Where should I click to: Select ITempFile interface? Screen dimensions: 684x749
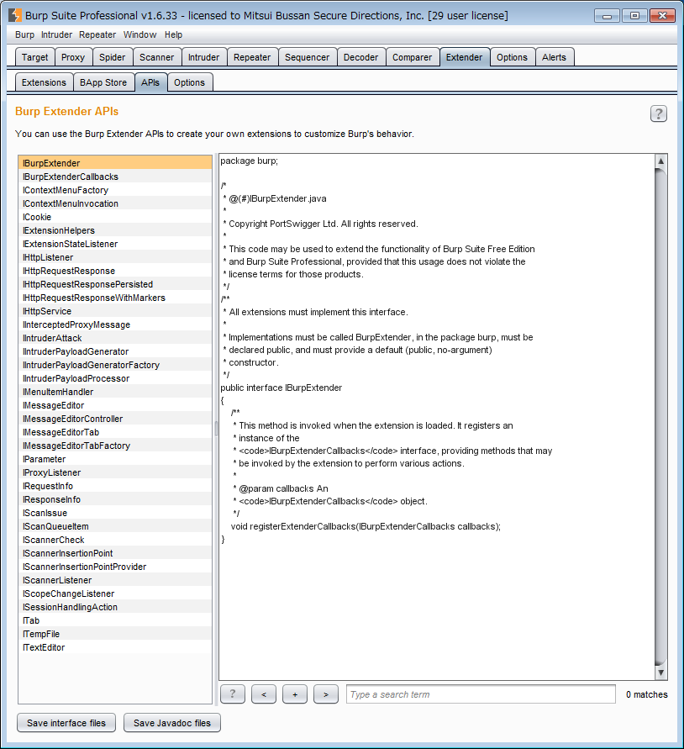point(115,634)
